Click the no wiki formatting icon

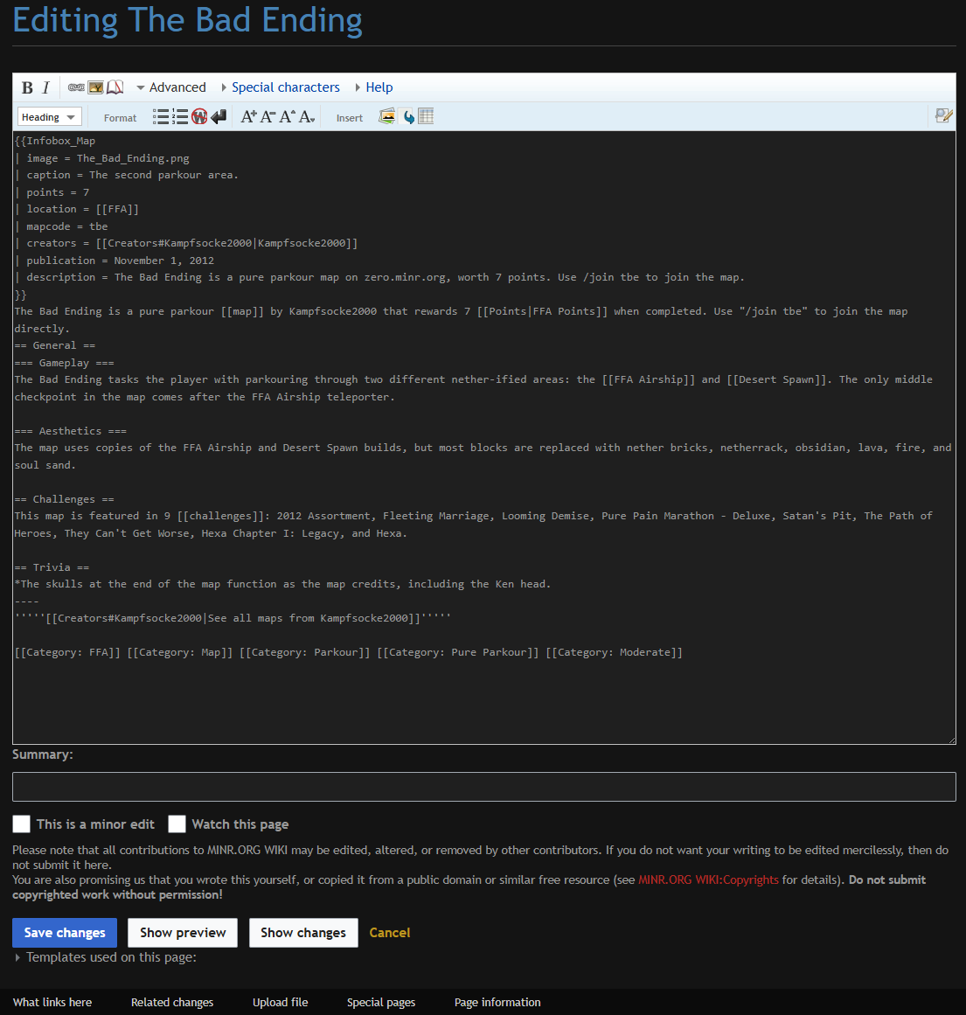point(199,117)
